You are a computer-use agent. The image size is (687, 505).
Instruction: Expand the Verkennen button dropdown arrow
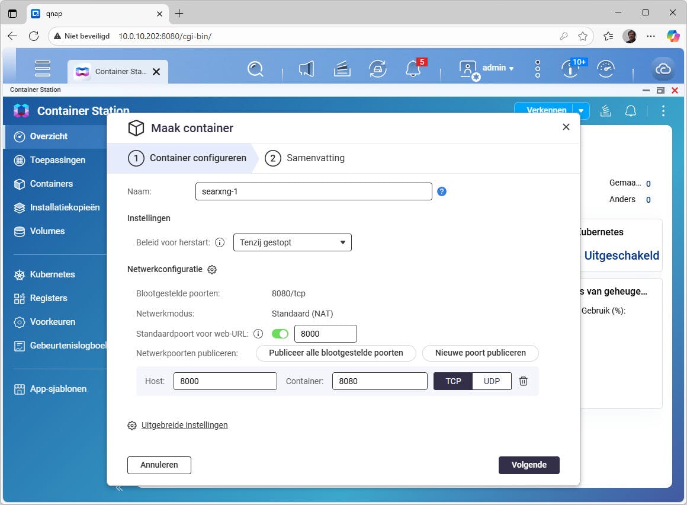pyautogui.click(x=581, y=110)
